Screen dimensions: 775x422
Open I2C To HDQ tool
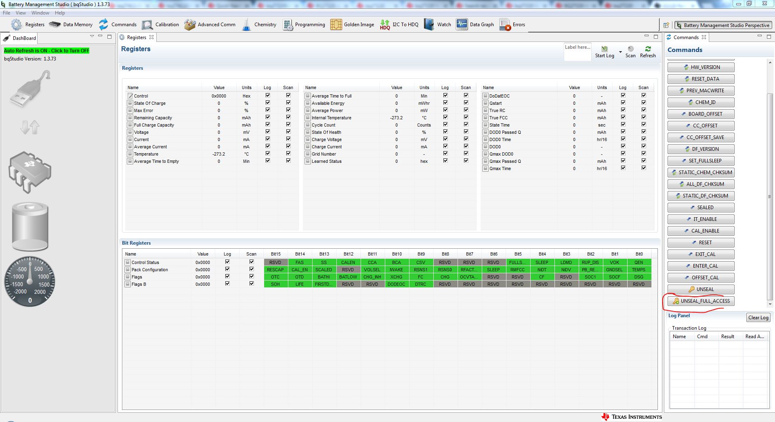coord(399,25)
